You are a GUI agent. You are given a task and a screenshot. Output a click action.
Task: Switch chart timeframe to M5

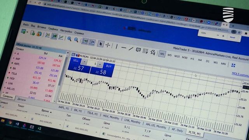coord(170,55)
